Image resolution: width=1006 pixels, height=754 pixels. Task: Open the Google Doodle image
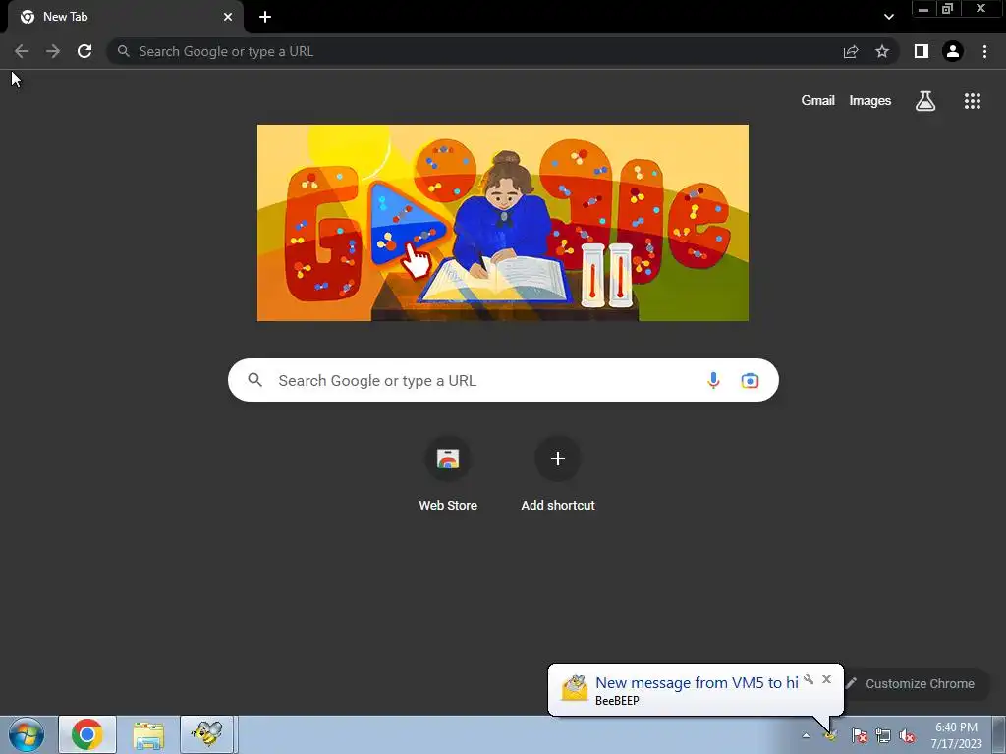tap(502, 223)
